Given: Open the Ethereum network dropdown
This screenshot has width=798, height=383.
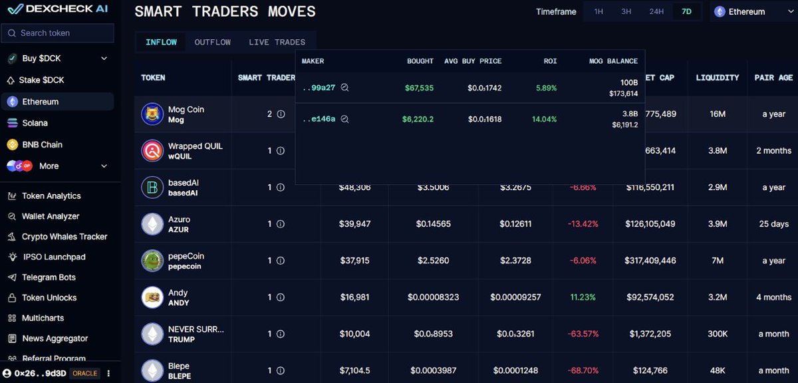Looking at the screenshot, I should tap(753, 12).
